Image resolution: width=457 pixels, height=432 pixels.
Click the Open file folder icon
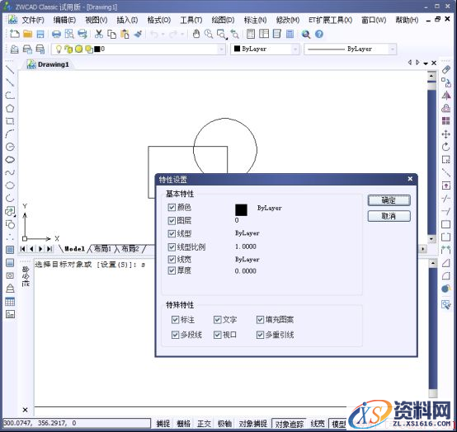tap(28, 34)
